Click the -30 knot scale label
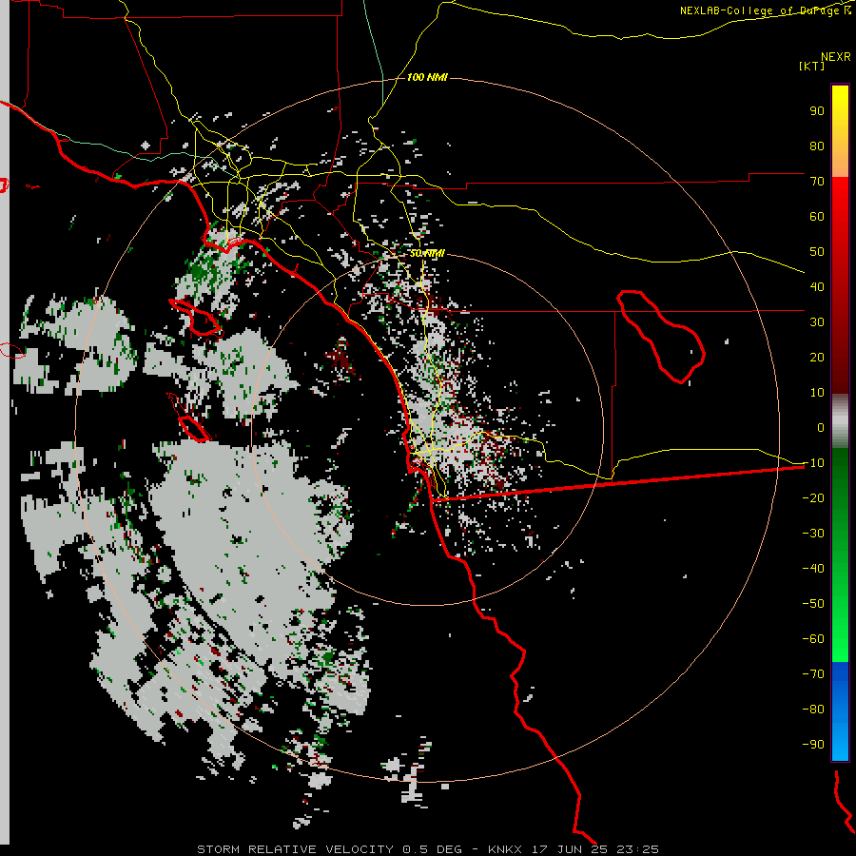 point(813,534)
